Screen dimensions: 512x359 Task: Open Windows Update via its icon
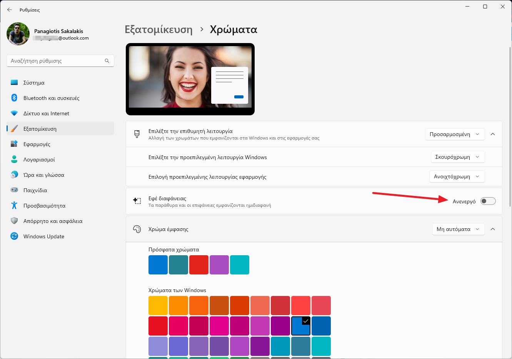tap(14, 236)
